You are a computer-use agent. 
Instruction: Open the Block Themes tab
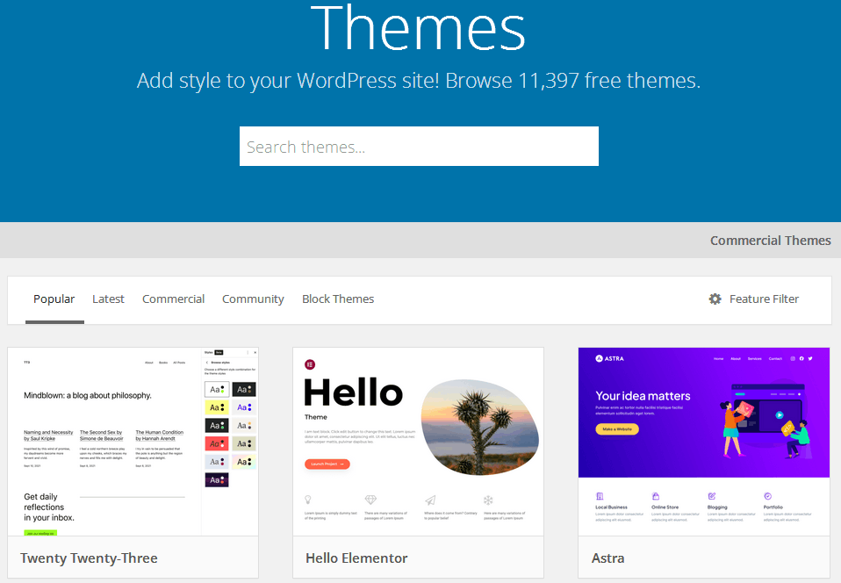click(338, 299)
